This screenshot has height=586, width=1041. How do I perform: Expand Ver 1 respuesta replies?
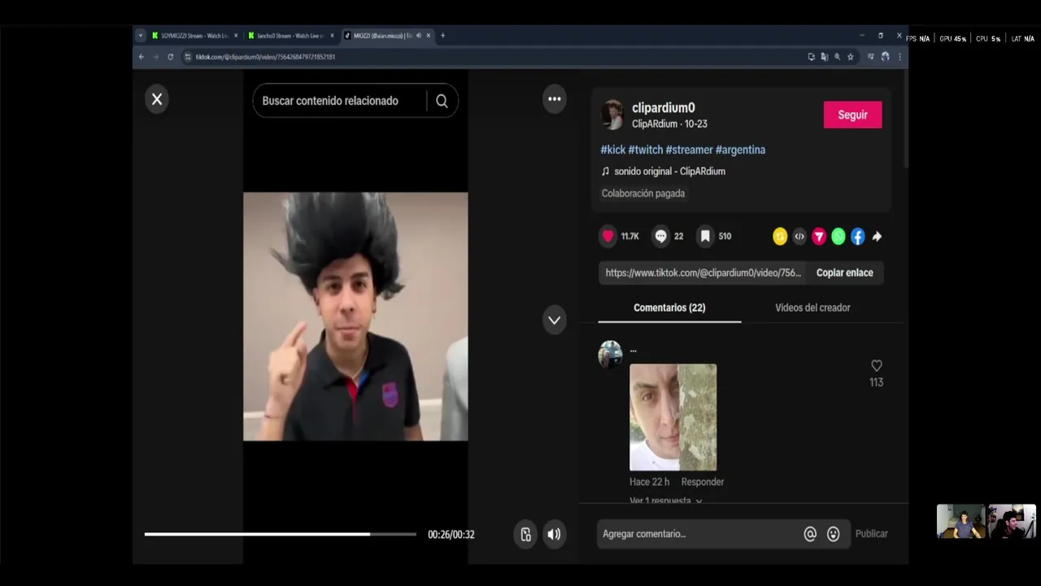(x=665, y=501)
